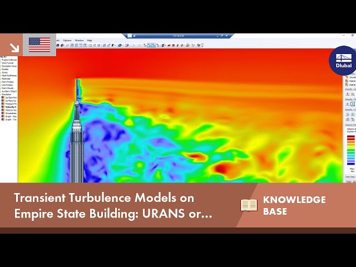The width and height of the screenshot is (356, 267).
Task: Select Wind Tunnel in navigator tree
Action: coord(8,63)
